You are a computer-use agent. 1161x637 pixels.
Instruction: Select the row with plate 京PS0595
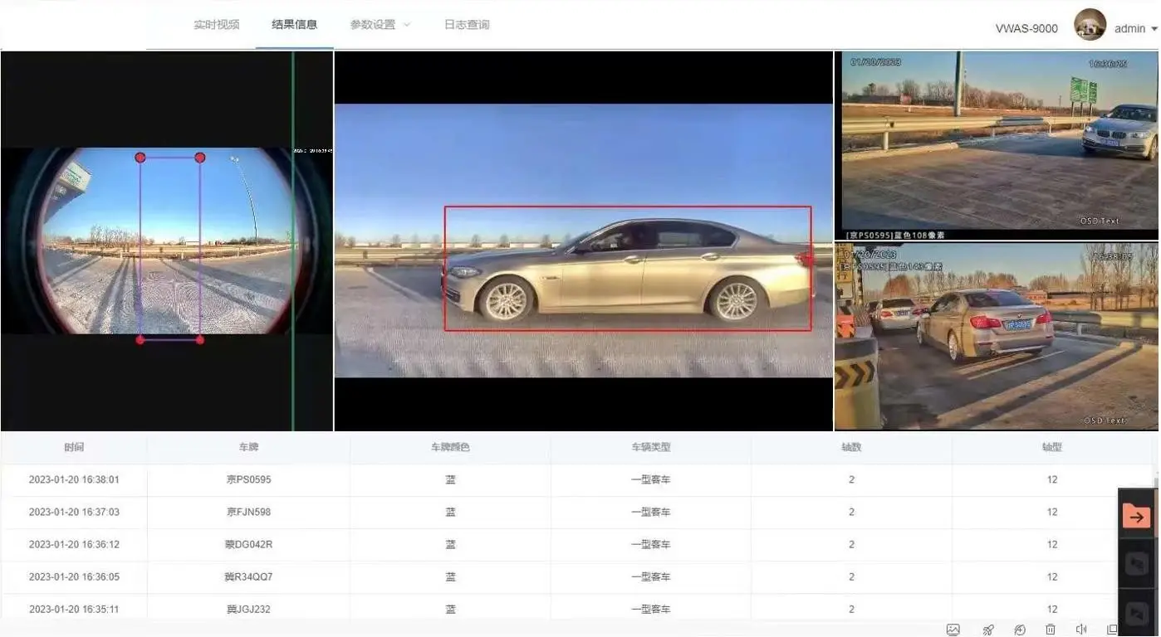point(248,479)
